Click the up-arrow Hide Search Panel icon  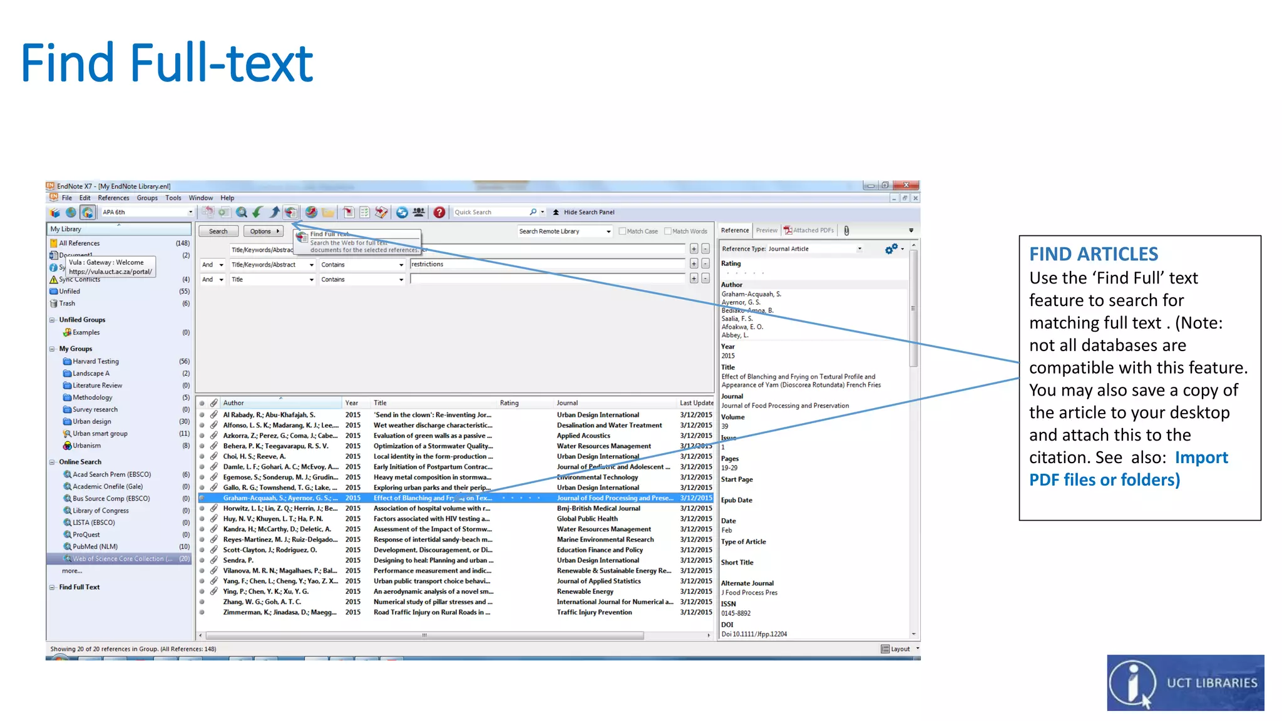click(x=556, y=212)
